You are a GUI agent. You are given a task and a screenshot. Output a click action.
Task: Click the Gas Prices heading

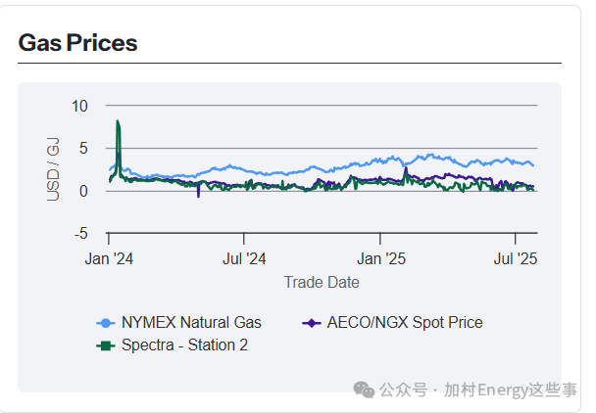pos(78,43)
